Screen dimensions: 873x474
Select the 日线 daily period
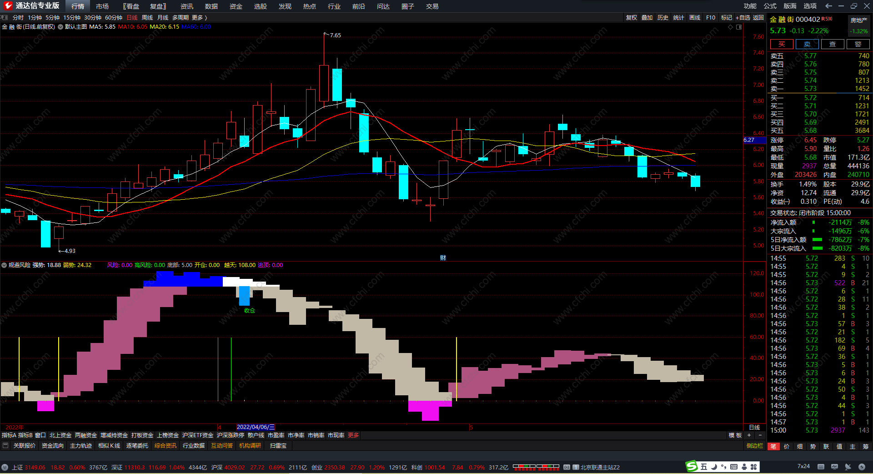click(132, 18)
